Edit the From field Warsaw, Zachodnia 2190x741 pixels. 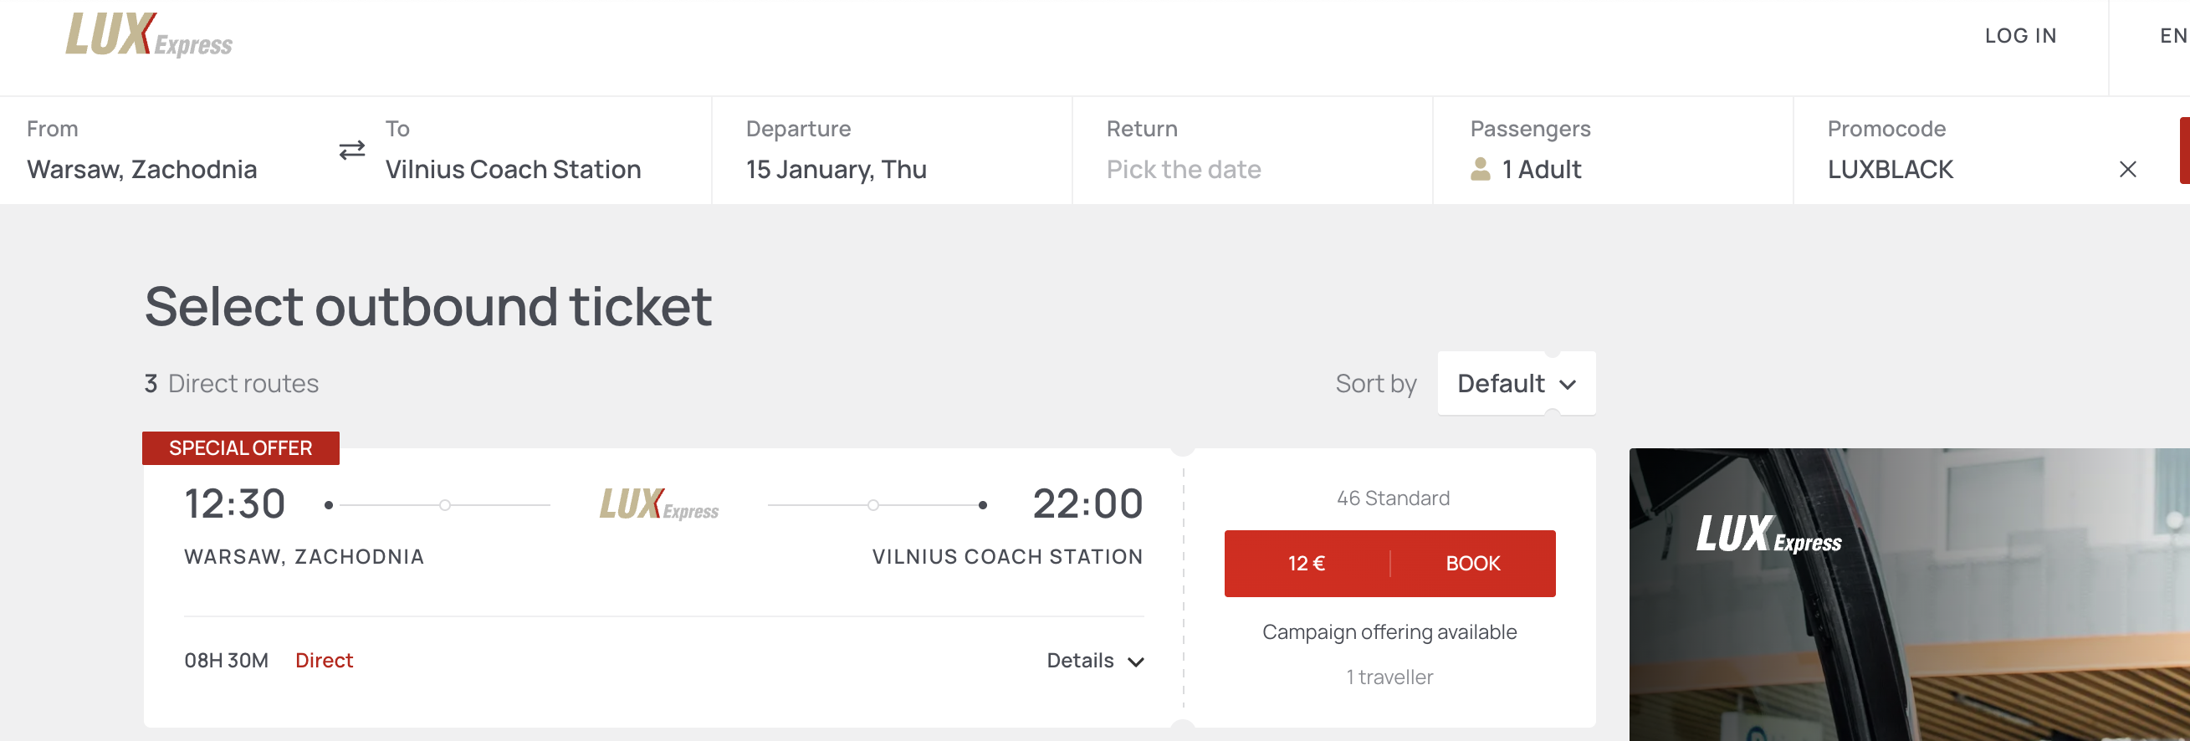point(142,170)
